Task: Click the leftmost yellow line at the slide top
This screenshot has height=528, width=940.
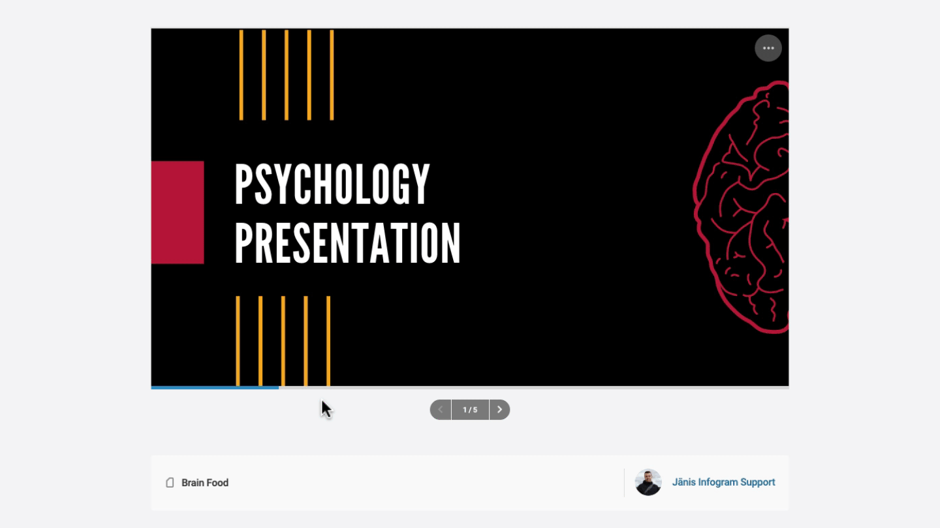Action: coord(242,75)
